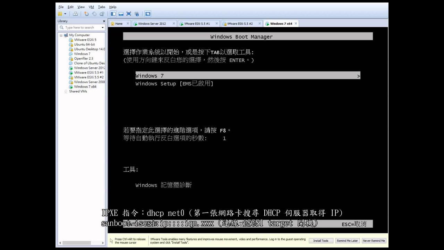This screenshot has height=250, width=444.
Task: Click the revert to snapshot icon
Action: pos(94,14)
